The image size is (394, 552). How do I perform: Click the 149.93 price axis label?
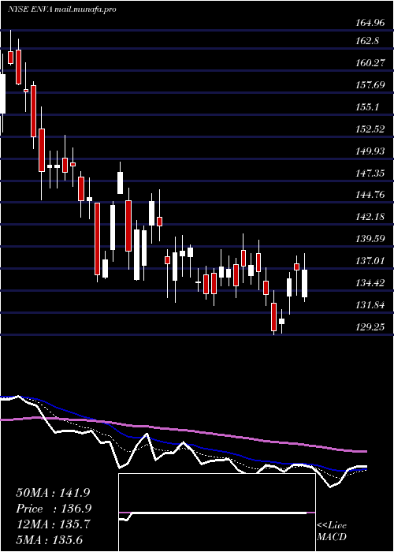tap(370, 151)
